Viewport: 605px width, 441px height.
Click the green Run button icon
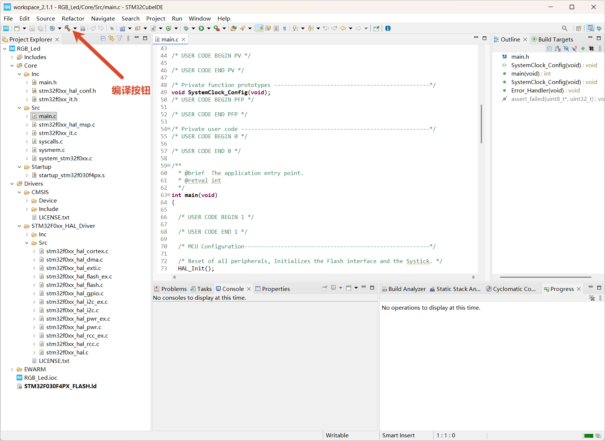click(201, 28)
